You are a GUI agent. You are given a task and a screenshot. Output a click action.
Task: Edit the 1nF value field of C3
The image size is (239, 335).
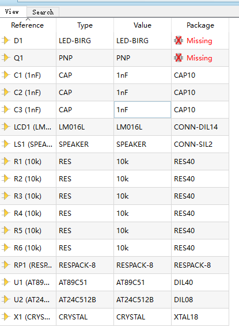coord(142,109)
